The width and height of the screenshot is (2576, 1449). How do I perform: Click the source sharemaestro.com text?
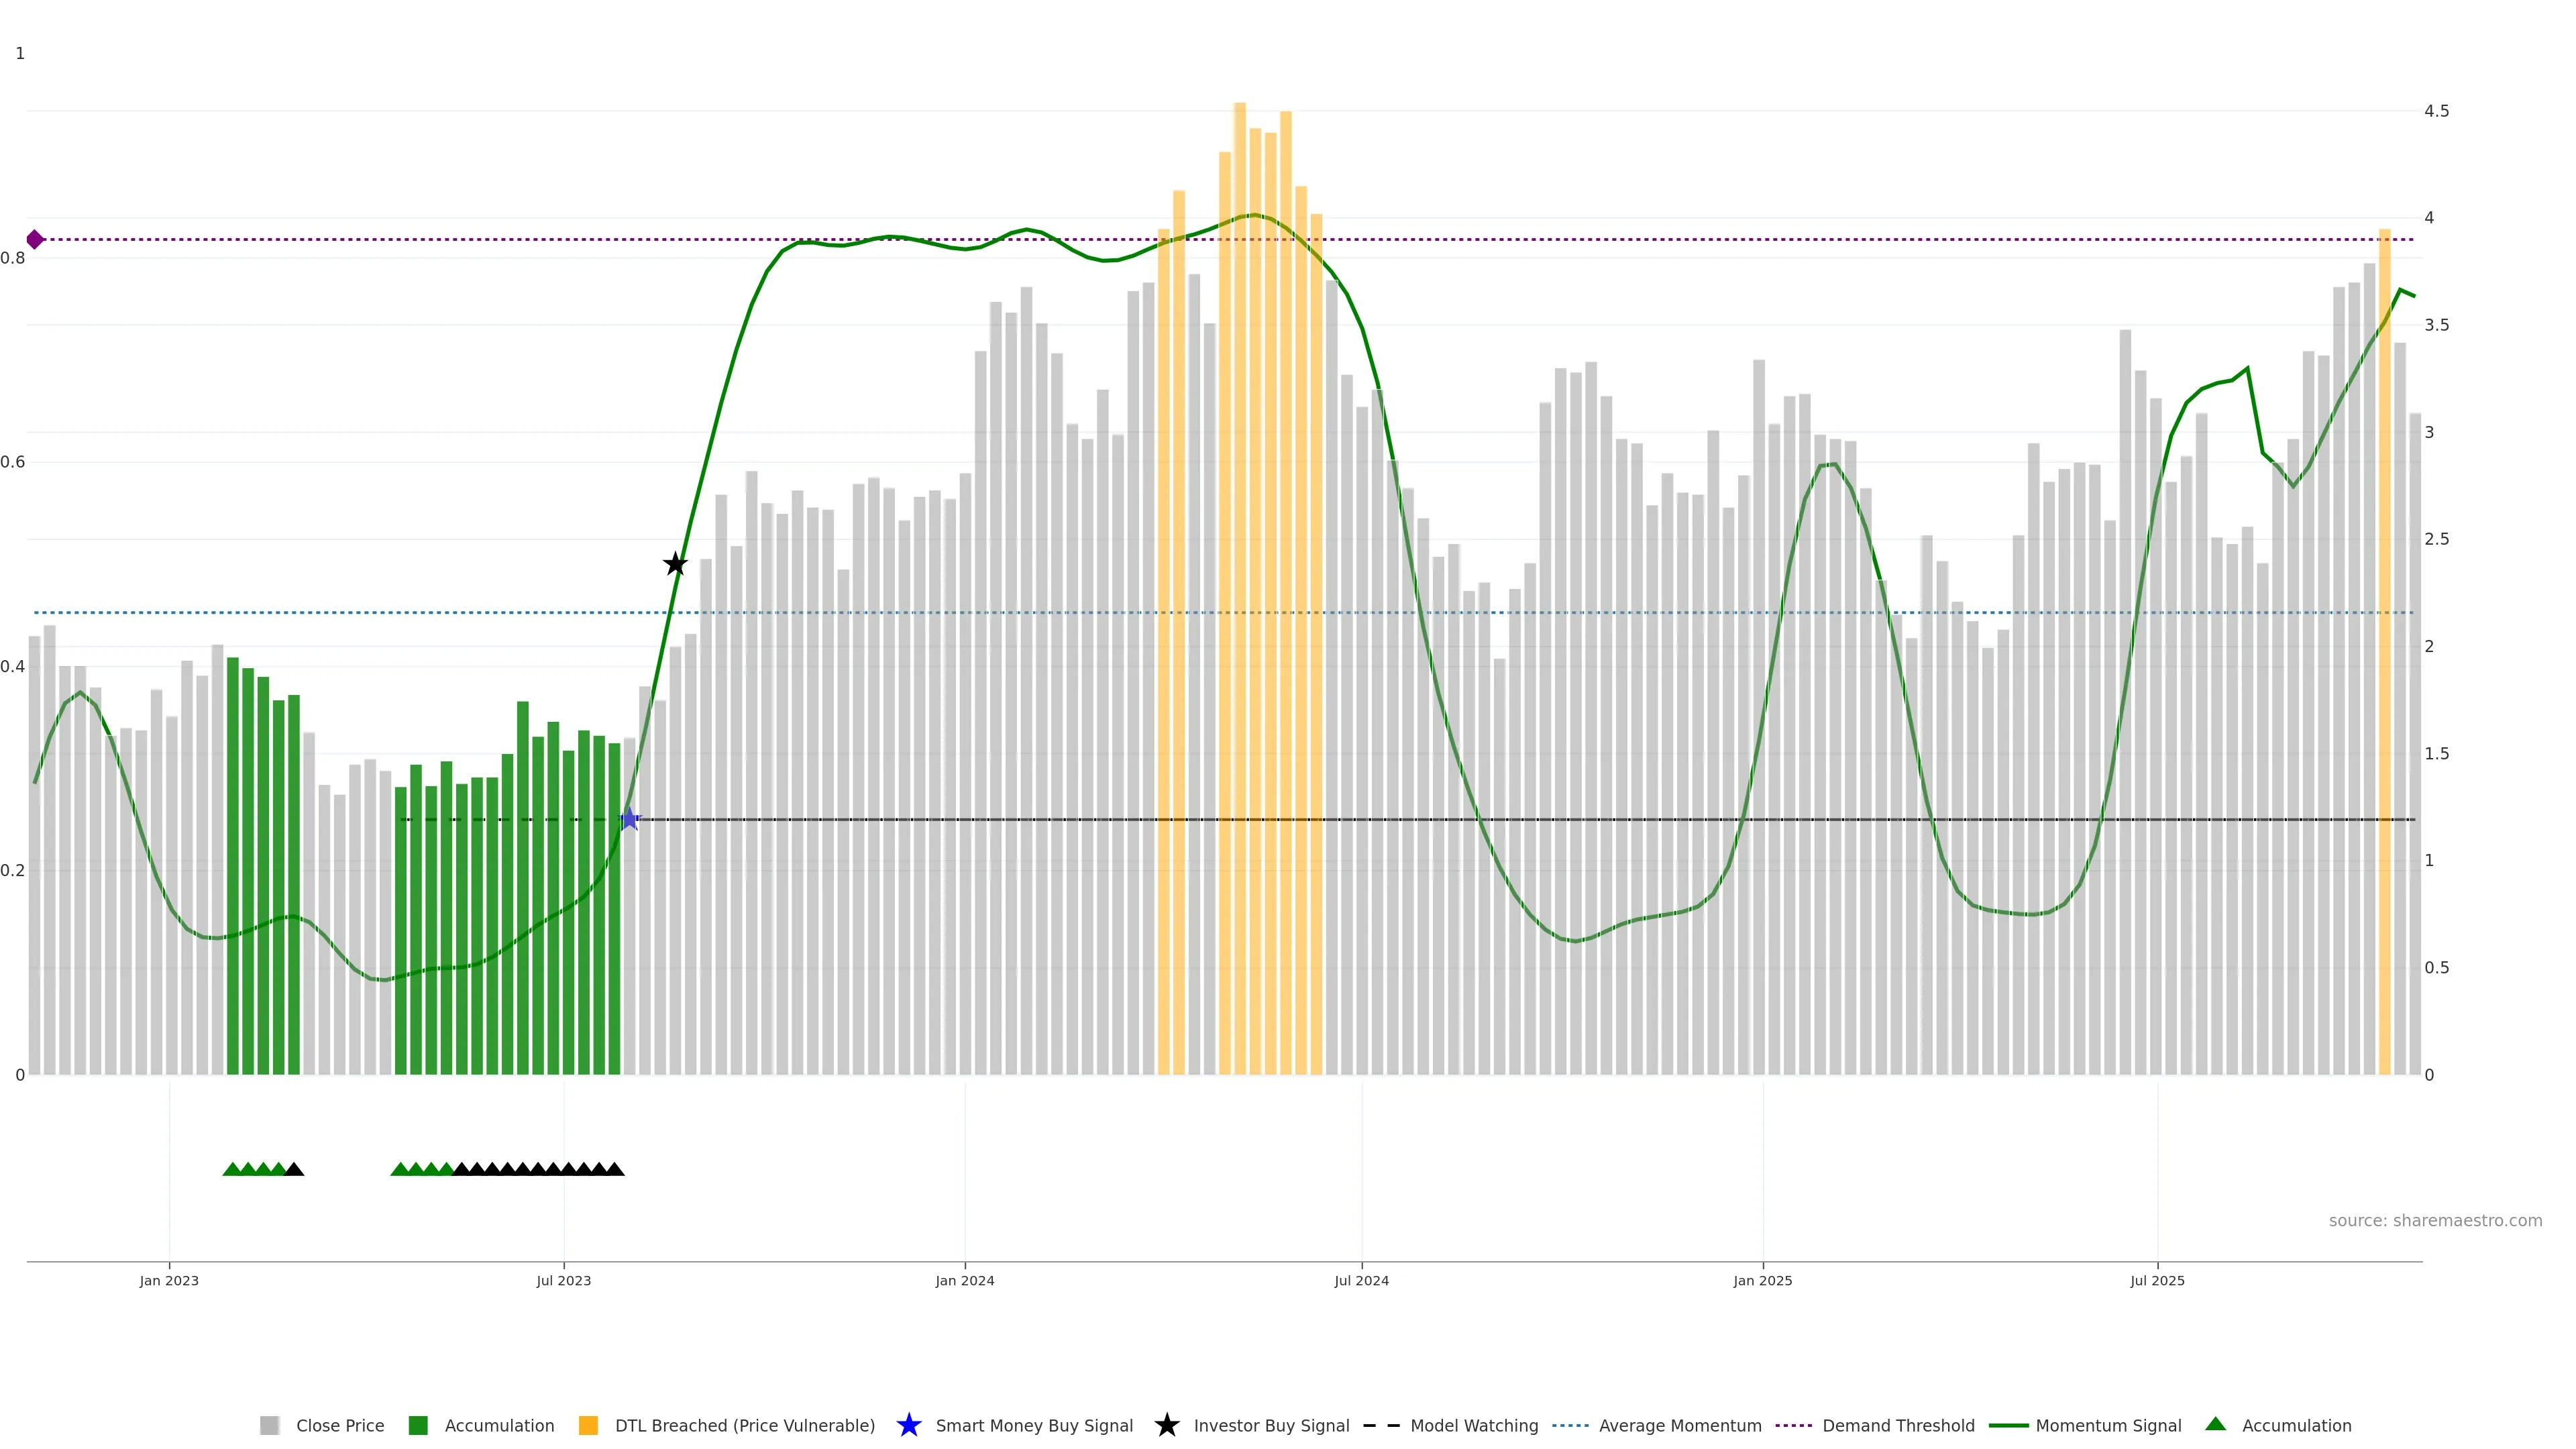click(x=2435, y=1221)
